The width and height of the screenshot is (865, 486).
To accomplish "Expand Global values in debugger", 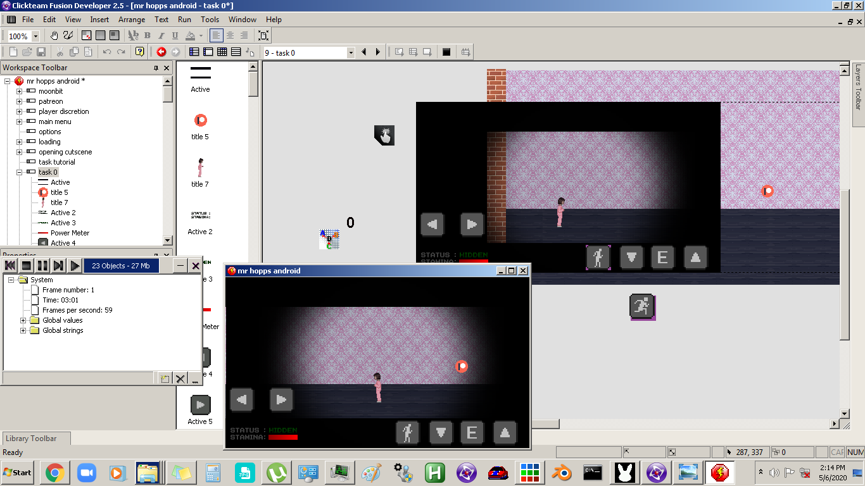I will point(23,320).
